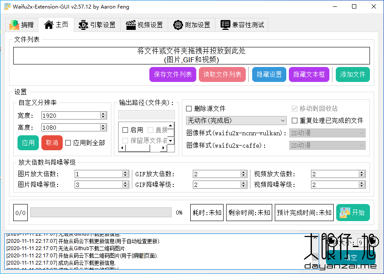384x274 pixels.
Task: Click the 0/0 file counter box
Action: pyautogui.click(x=20, y=213)
